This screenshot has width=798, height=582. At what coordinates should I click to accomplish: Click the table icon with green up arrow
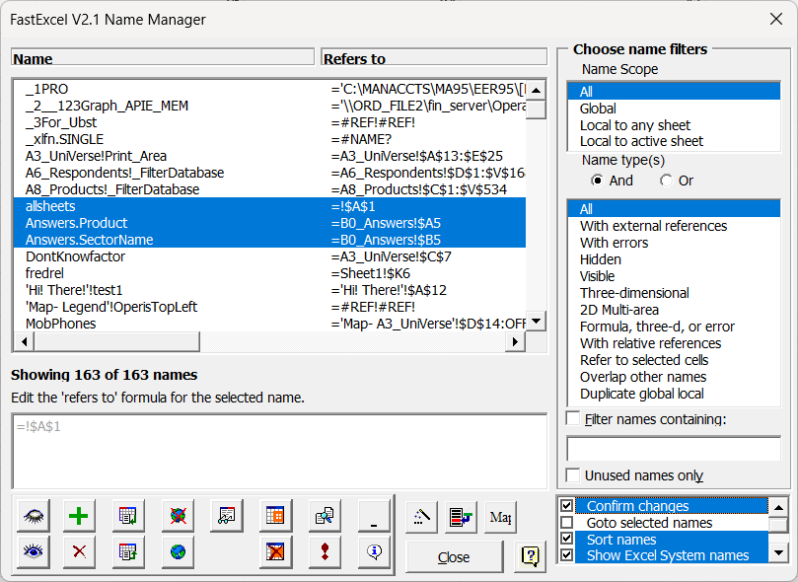128,551
